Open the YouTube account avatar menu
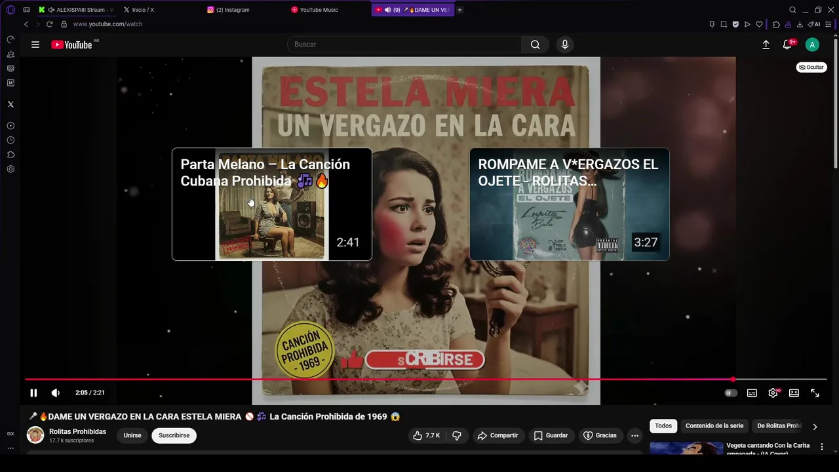Screen dimensions: 839x472 812,45
